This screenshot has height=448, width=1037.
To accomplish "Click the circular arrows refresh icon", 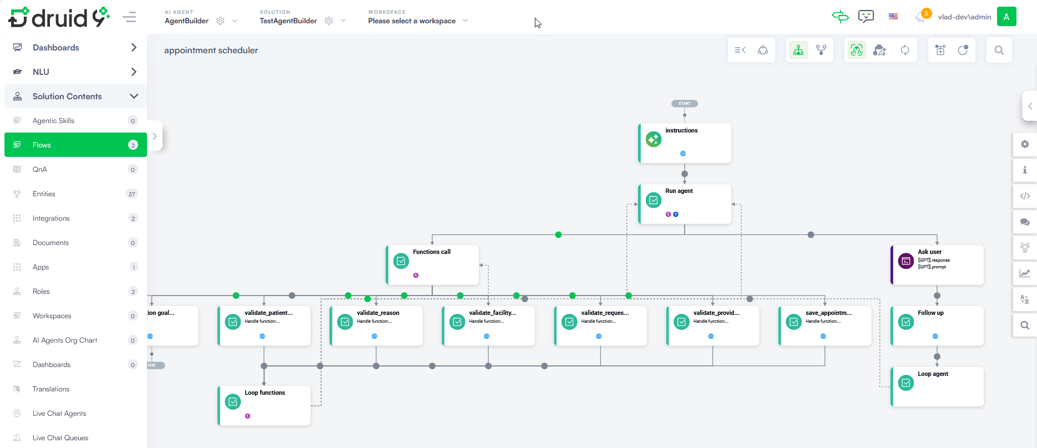I will pos(905,50).
